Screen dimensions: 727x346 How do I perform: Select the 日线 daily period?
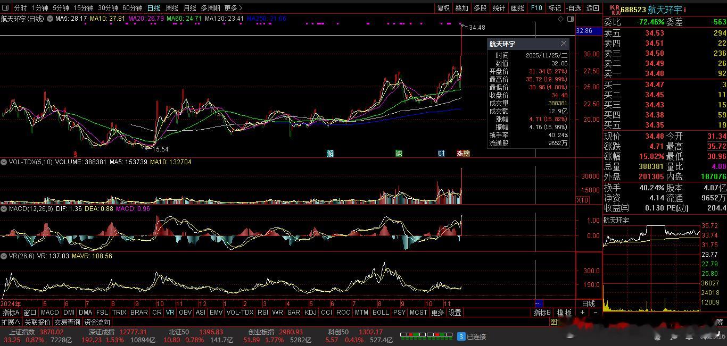pos(153,8)
